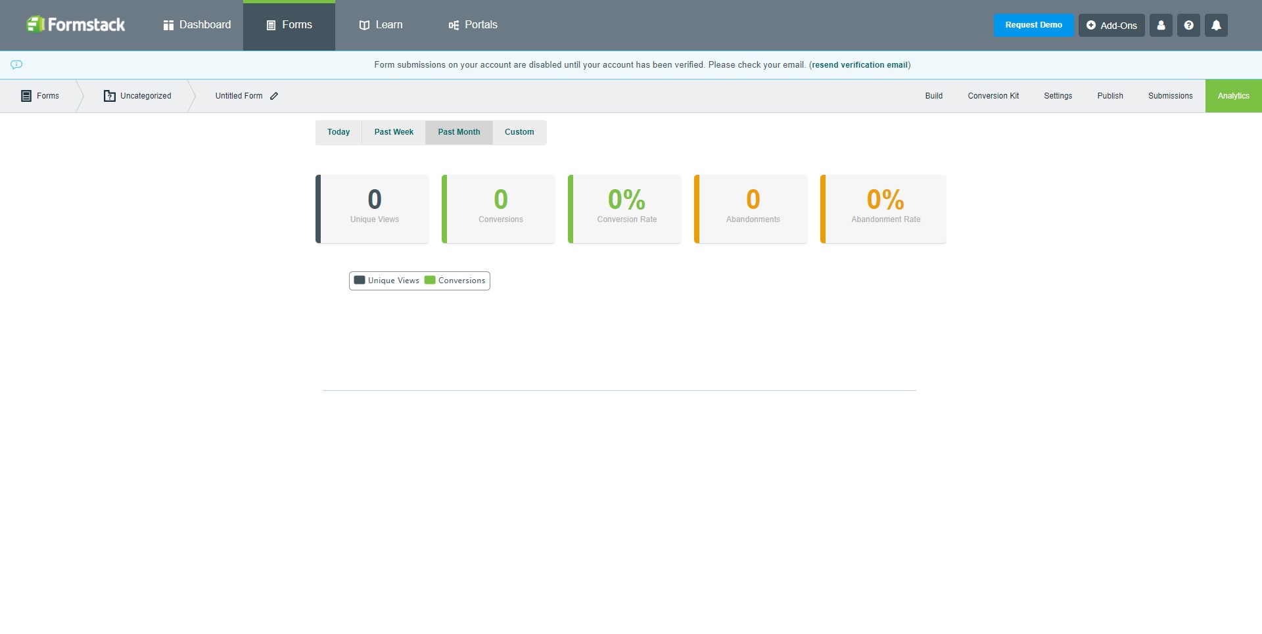
Task: Edit form name with pencil icon
Action: (x=274, y=96)
